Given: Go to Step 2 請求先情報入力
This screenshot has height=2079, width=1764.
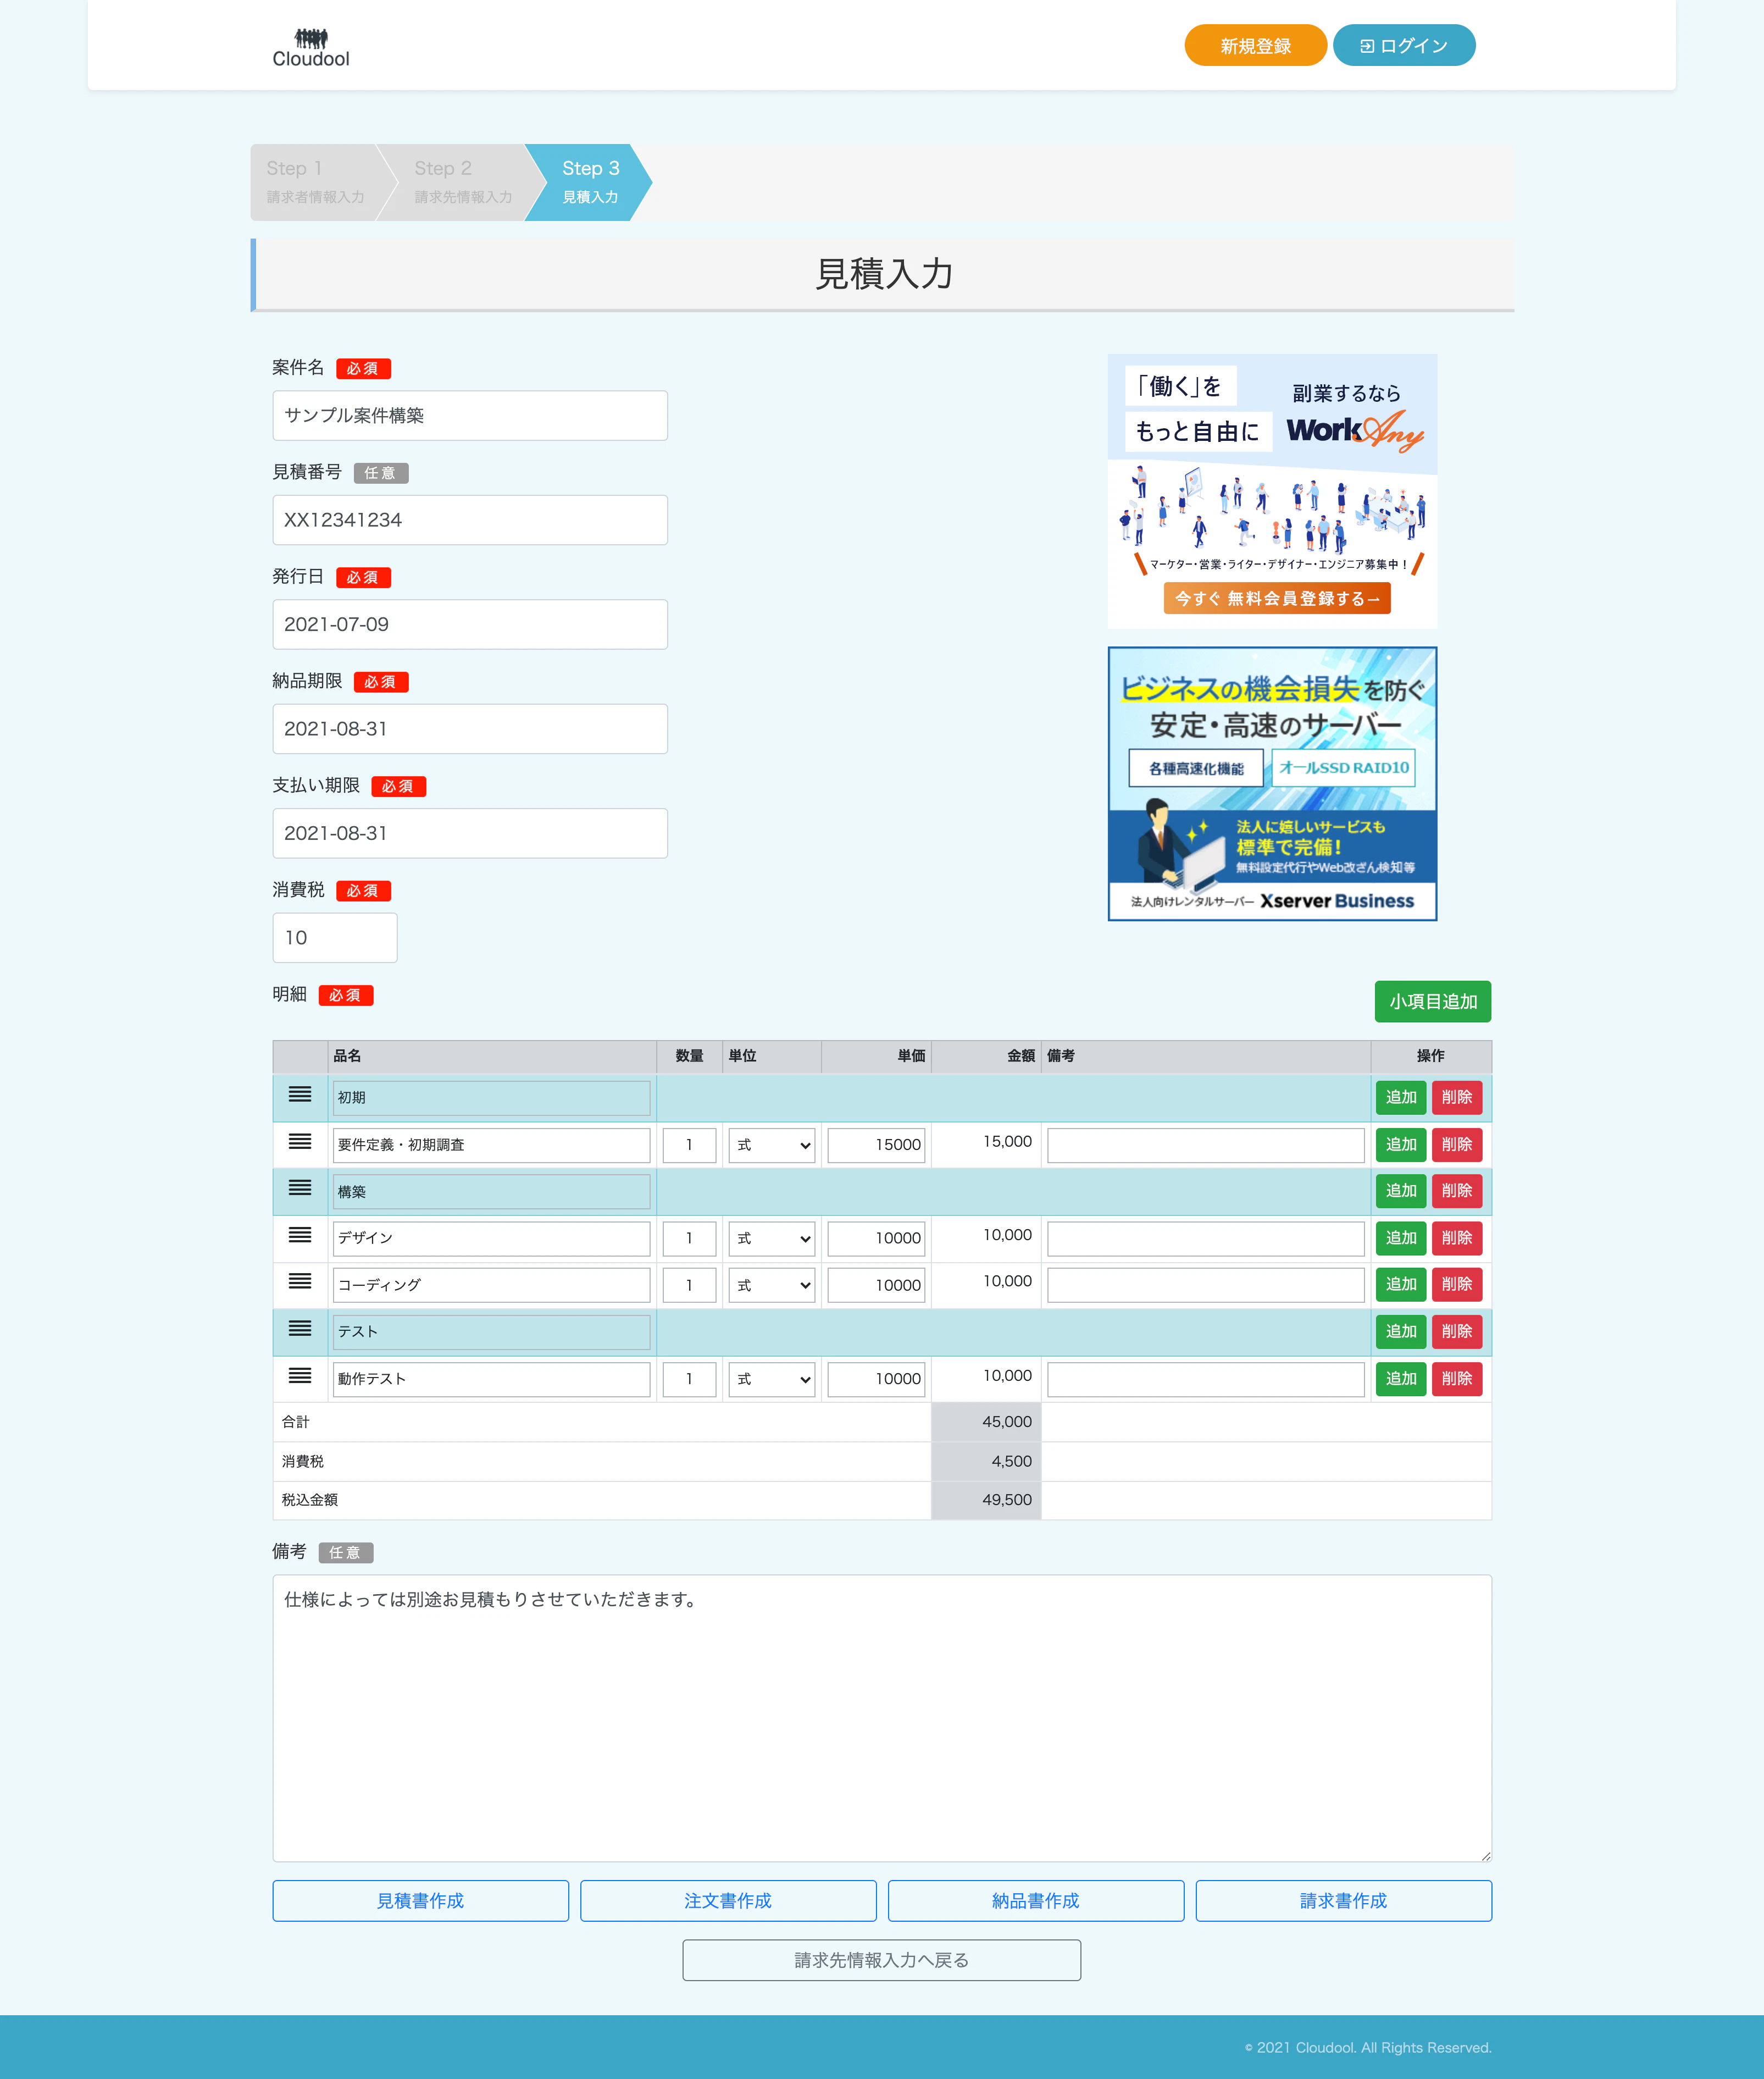Looking at the screenshot, I should coord(462,182).
